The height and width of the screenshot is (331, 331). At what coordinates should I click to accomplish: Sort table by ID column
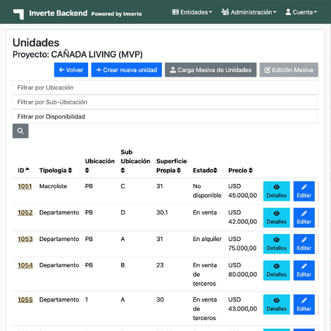click(x=23, y=170)
